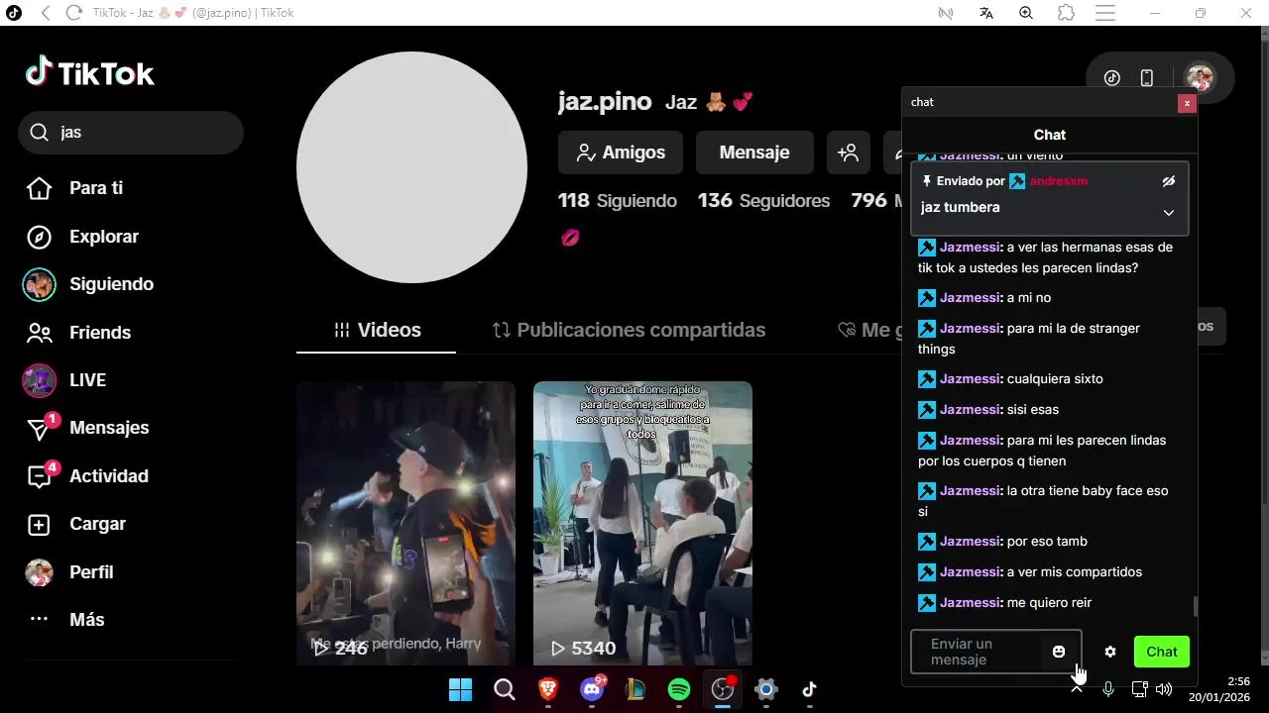Click the browser zoom magnifier icon
This screenshot has width=1269, height=713.
tap(1026, 13)
